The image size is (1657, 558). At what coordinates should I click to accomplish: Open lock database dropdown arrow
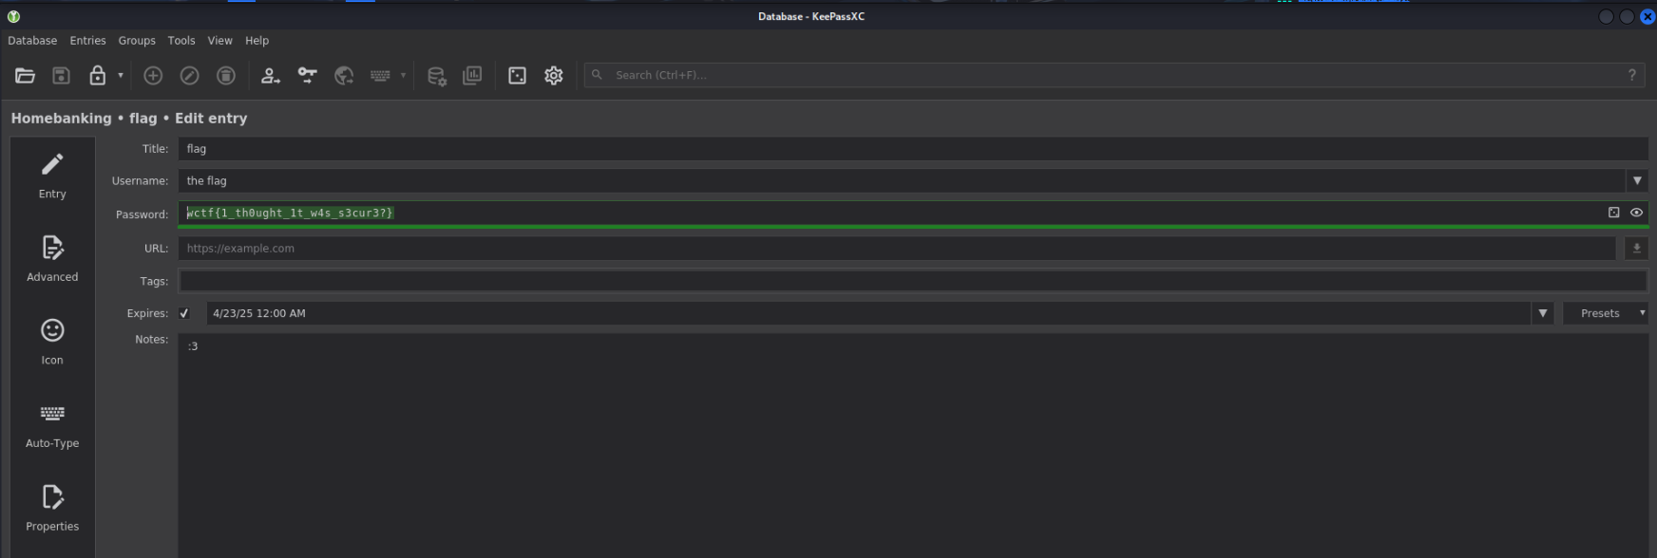[121, 76]
